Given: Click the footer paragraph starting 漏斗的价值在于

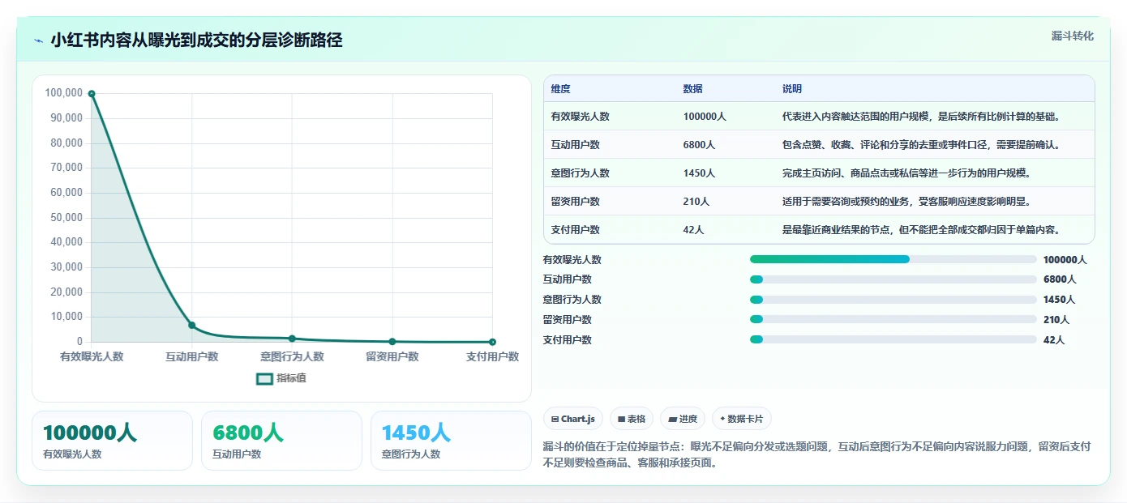Looking at the screenshot, I should (817, 454).
